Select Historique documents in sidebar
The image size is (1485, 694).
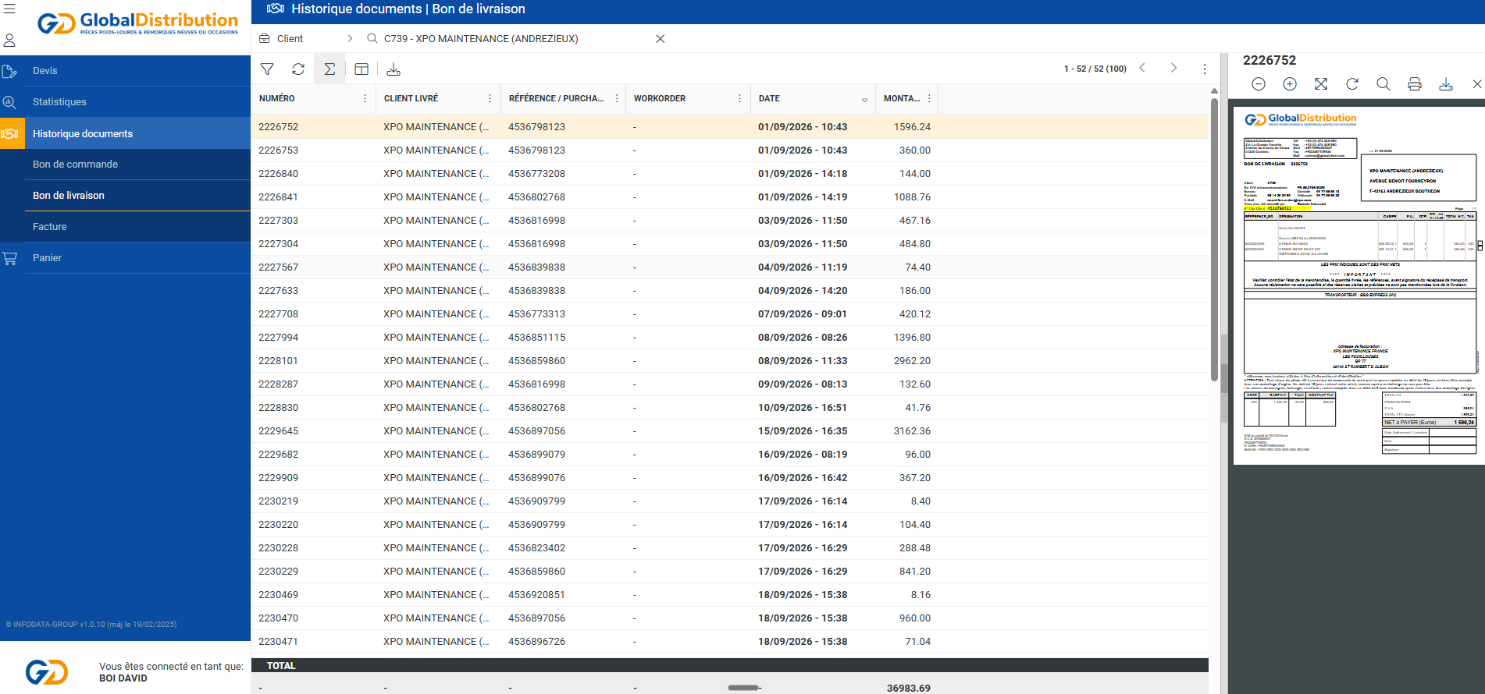(125, 133)
